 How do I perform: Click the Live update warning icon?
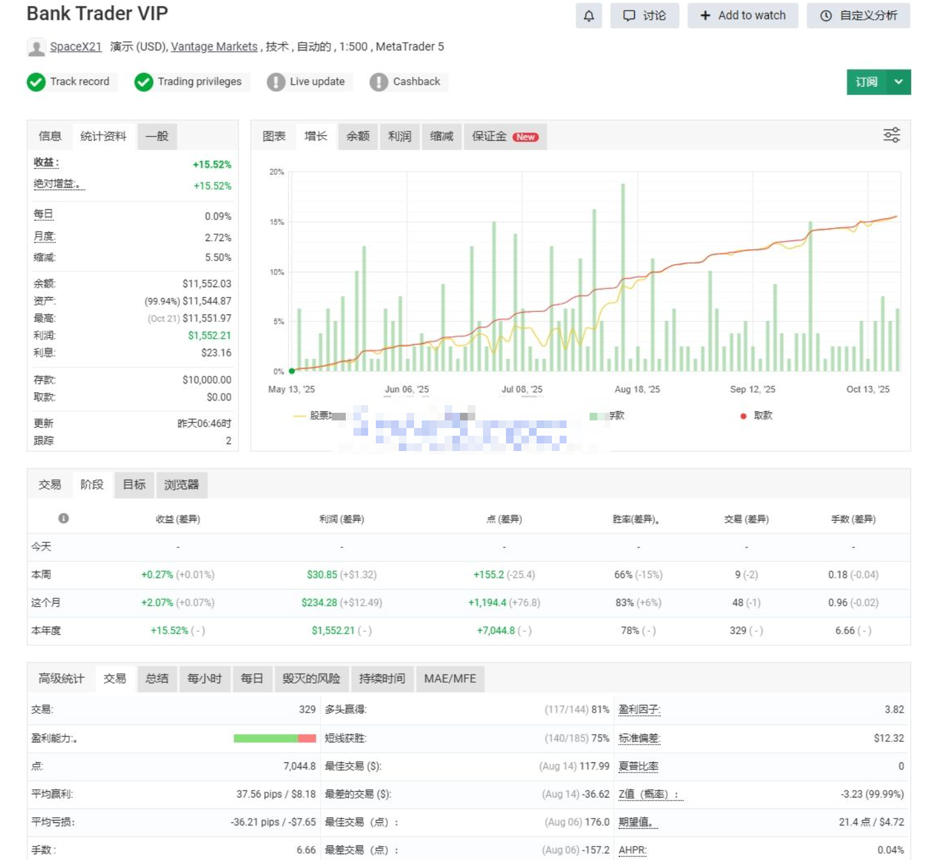[276, 82]
